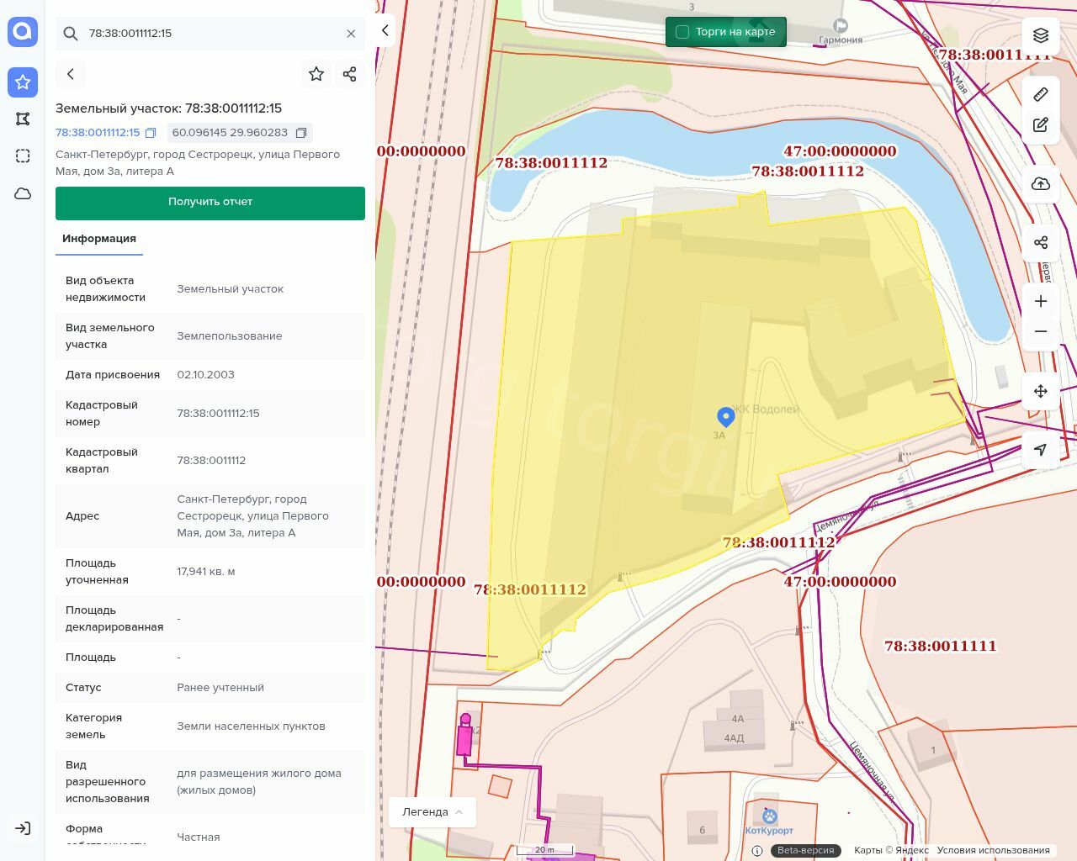
Task: Go back from parcel details
Action: click(71, 74)
